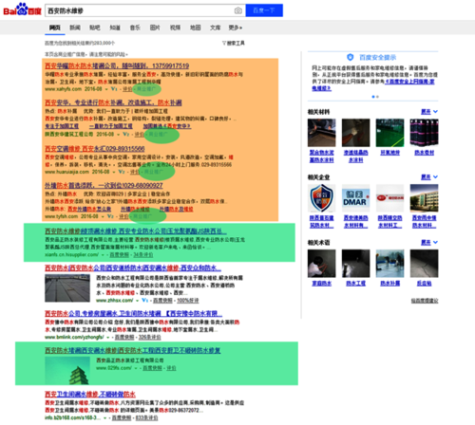The height and width of the screenshot is (425, 475).
Task: Switch to the 新闻 tab
Action: 75,28
